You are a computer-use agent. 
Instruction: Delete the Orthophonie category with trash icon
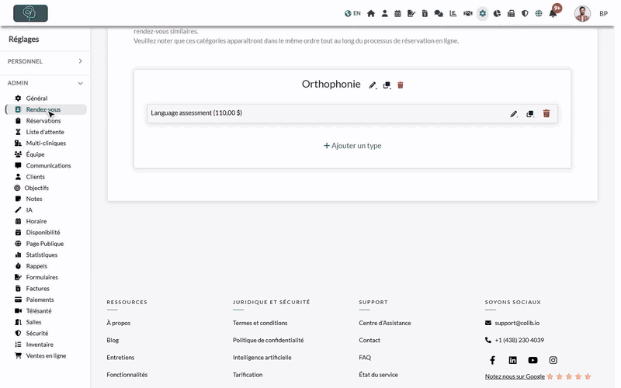401,85
